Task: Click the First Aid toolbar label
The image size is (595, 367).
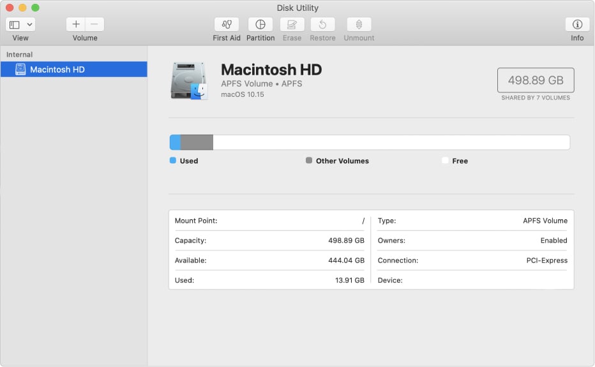Action: [227, 38]
